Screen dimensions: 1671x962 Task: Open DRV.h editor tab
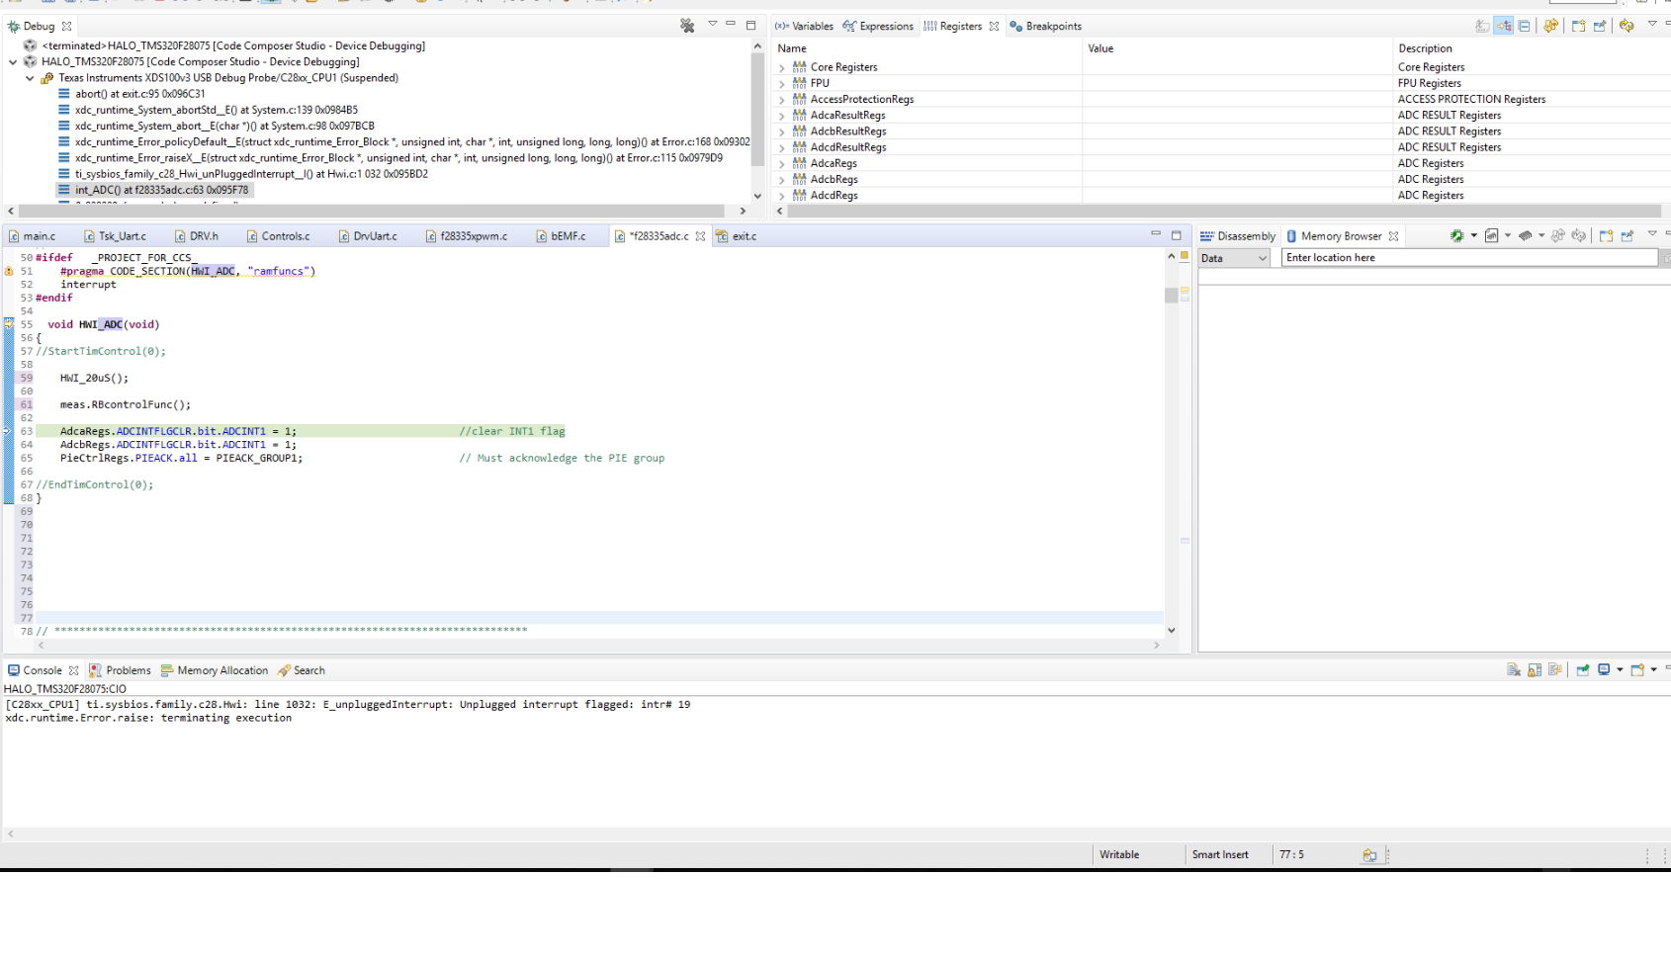point(197,236)
